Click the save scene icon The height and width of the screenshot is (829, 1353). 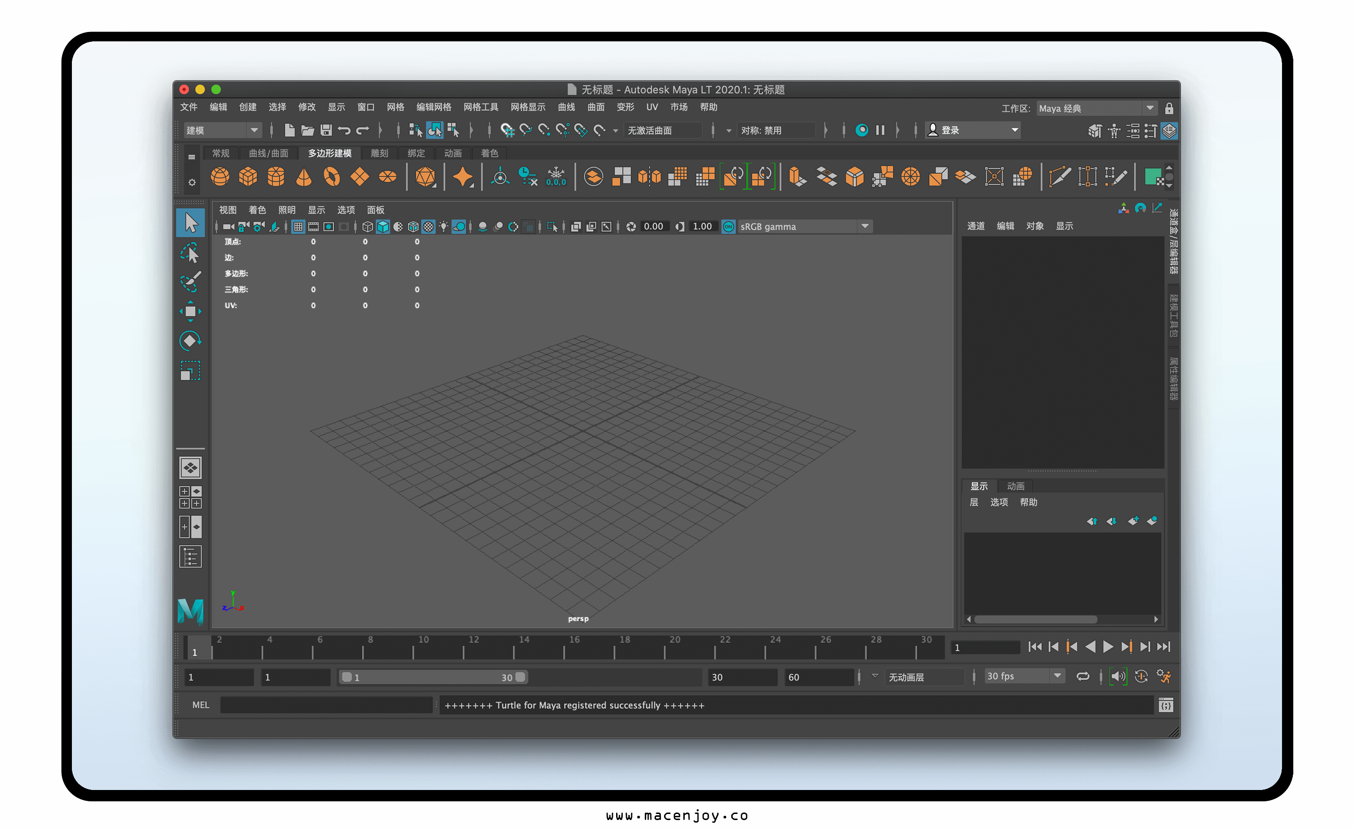pyautogui.click(x=326, y=130)
